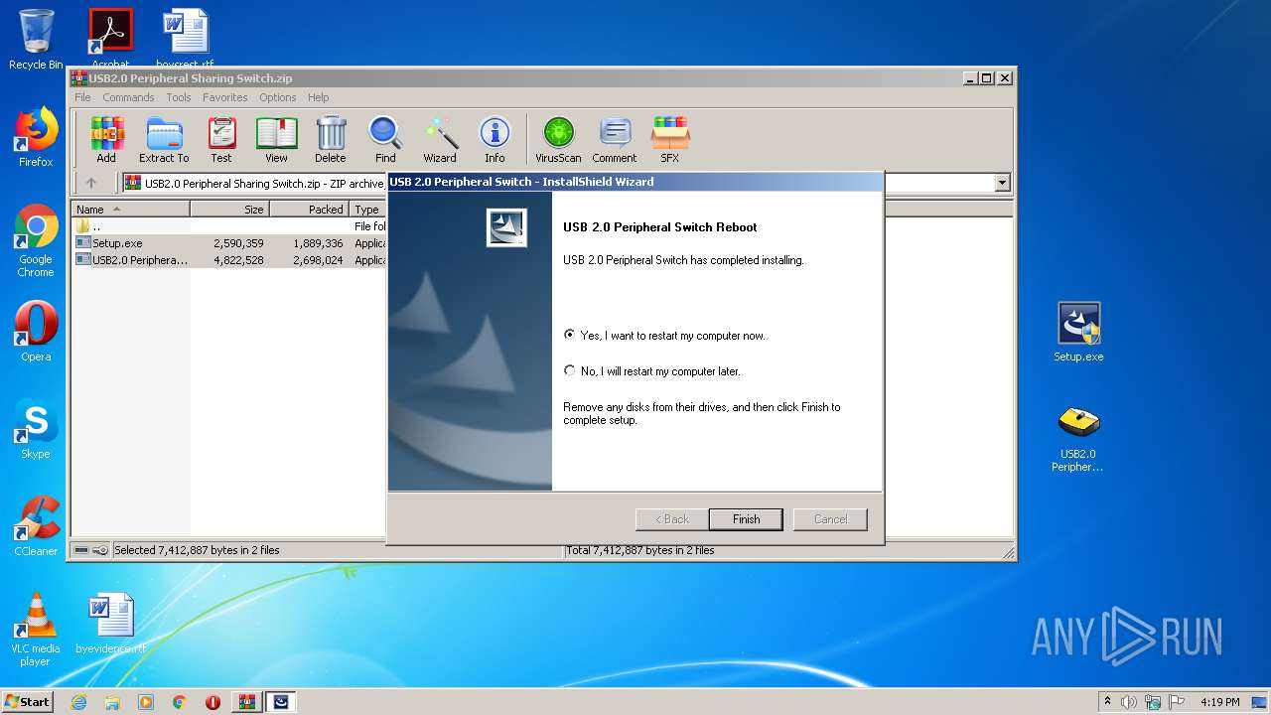
Task: Select USB2.0 Periphera... row in archive
Action: coord(229,260)
